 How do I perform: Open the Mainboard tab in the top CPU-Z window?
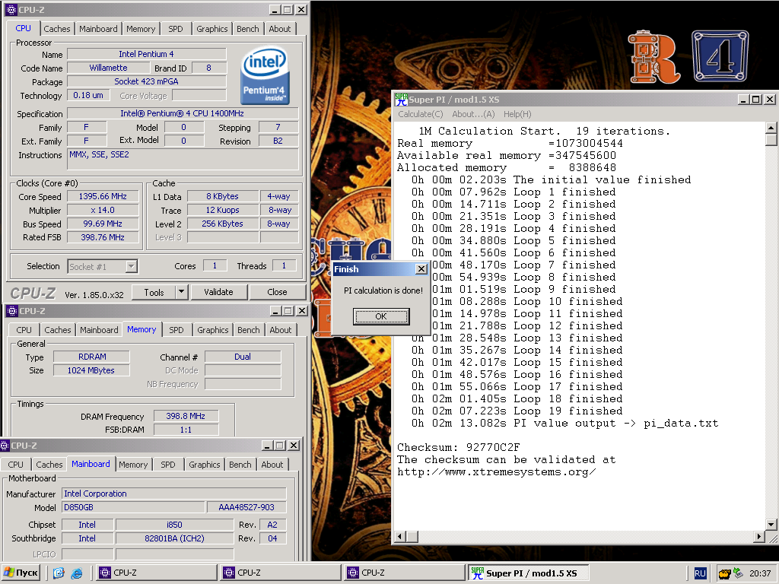pos(98,29)
